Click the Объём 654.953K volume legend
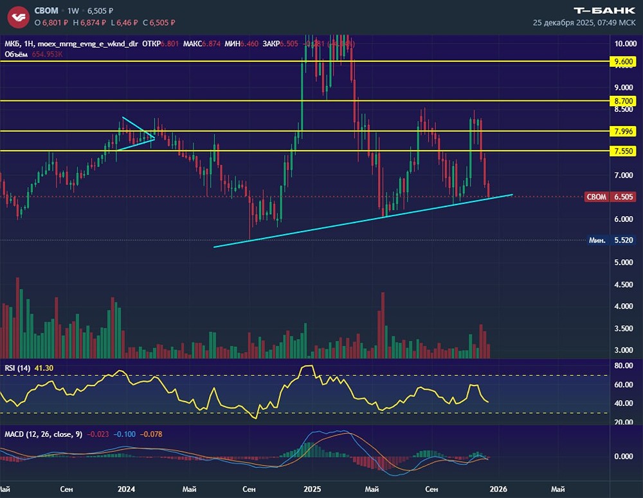The height and width of the screenshot is (498, 643). coord(33,54)
